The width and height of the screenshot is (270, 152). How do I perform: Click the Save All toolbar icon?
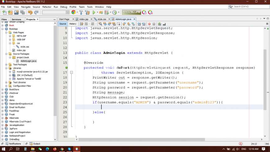pyautogui.click(x=23, y=12)
